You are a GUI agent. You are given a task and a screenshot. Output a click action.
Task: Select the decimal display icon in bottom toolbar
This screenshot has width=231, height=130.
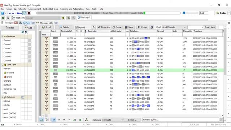coord(59,120)
